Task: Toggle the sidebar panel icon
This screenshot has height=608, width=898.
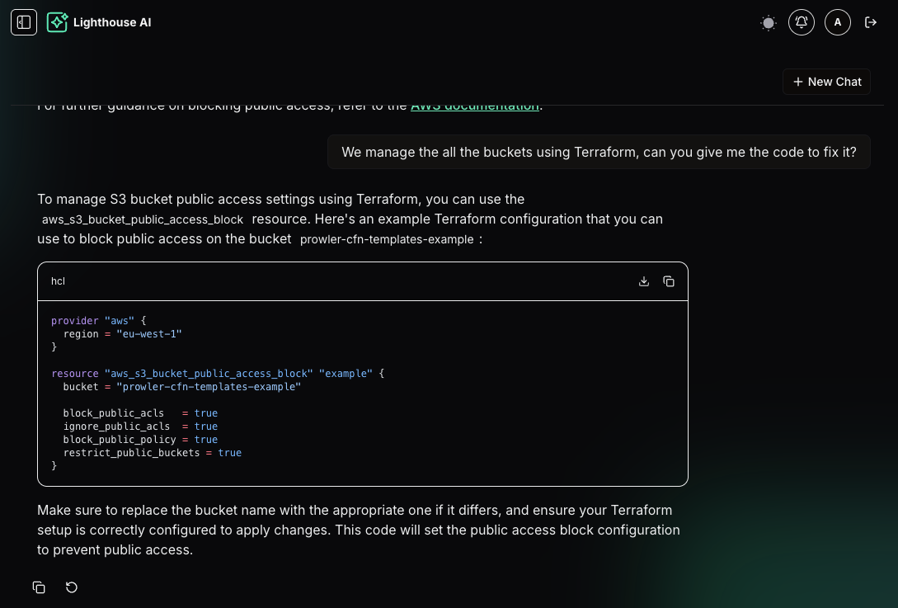Action: (23, 22)
